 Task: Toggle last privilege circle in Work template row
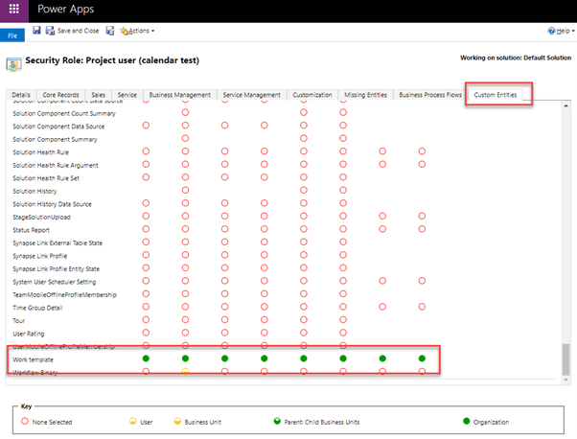[x=422, y=358]
